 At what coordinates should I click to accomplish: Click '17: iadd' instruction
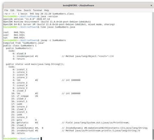(x=17, y=104)
